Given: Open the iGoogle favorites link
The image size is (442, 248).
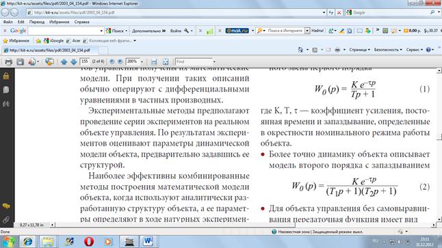Looking at the screenshot, I should coord(53,41).
